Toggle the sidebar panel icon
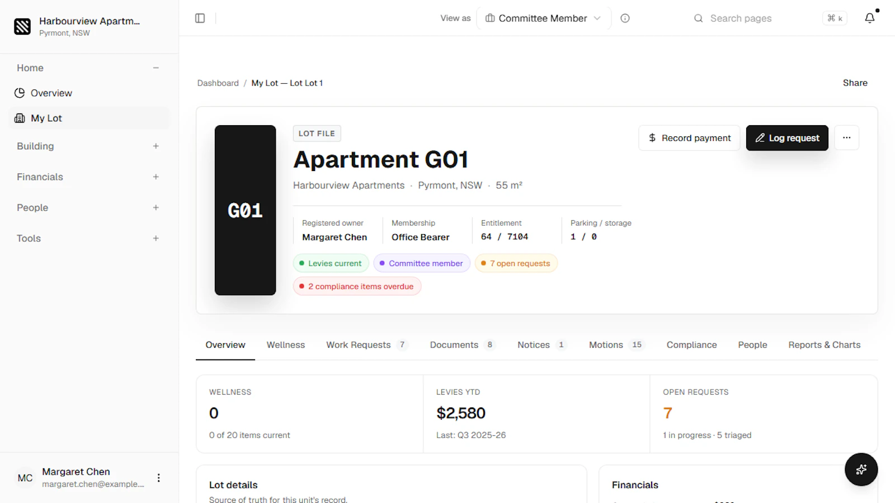The height and width of the screenshot is (503, 895). point(200,18)
